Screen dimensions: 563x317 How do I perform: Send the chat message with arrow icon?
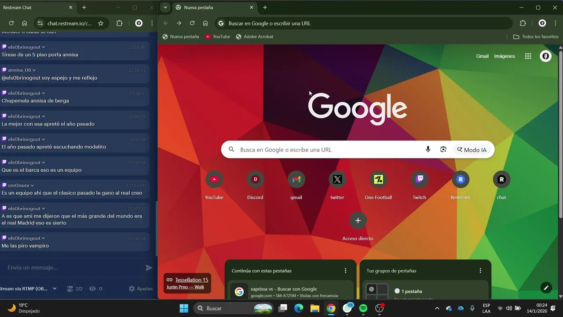tap(149, 268)
